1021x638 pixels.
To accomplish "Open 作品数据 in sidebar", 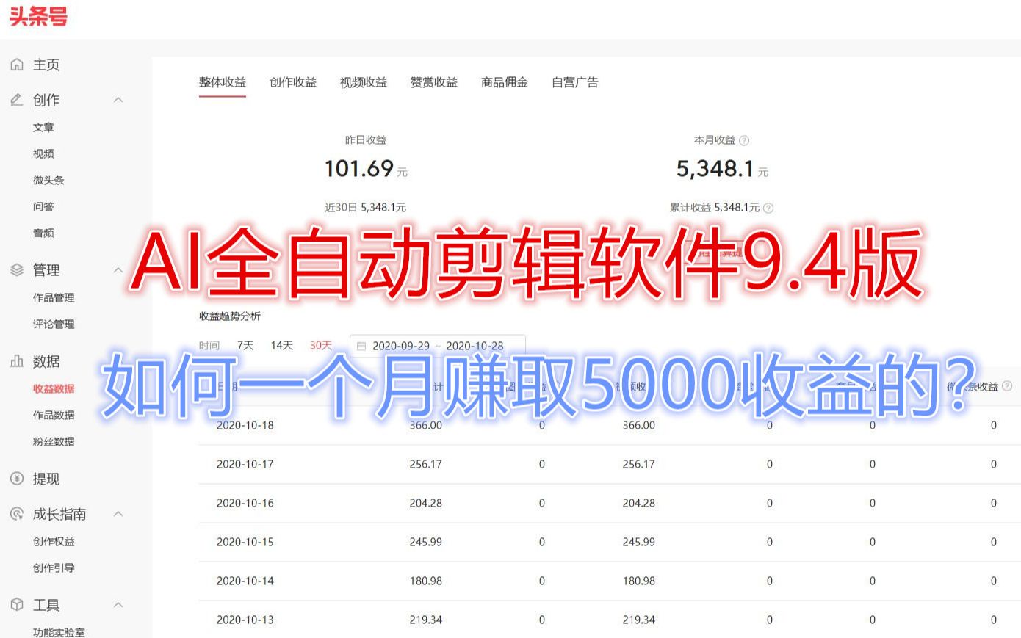I will [54, 415].
